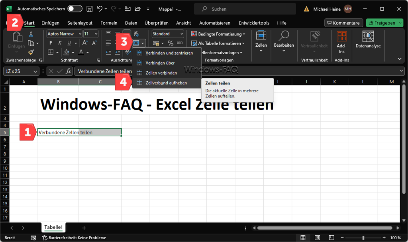Toggle Wrap text ab icon
This screenshot has height=242, width=408.
[136, 33]
